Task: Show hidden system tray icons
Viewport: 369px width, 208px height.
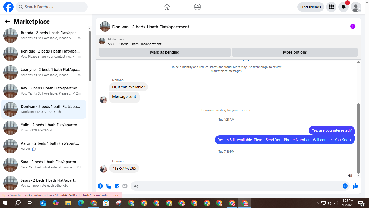Action: tap(317, 203)
